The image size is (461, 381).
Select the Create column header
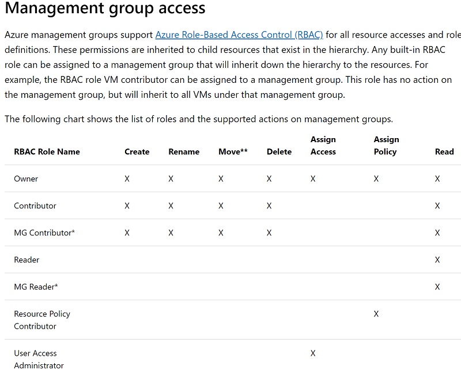(137, 152)
